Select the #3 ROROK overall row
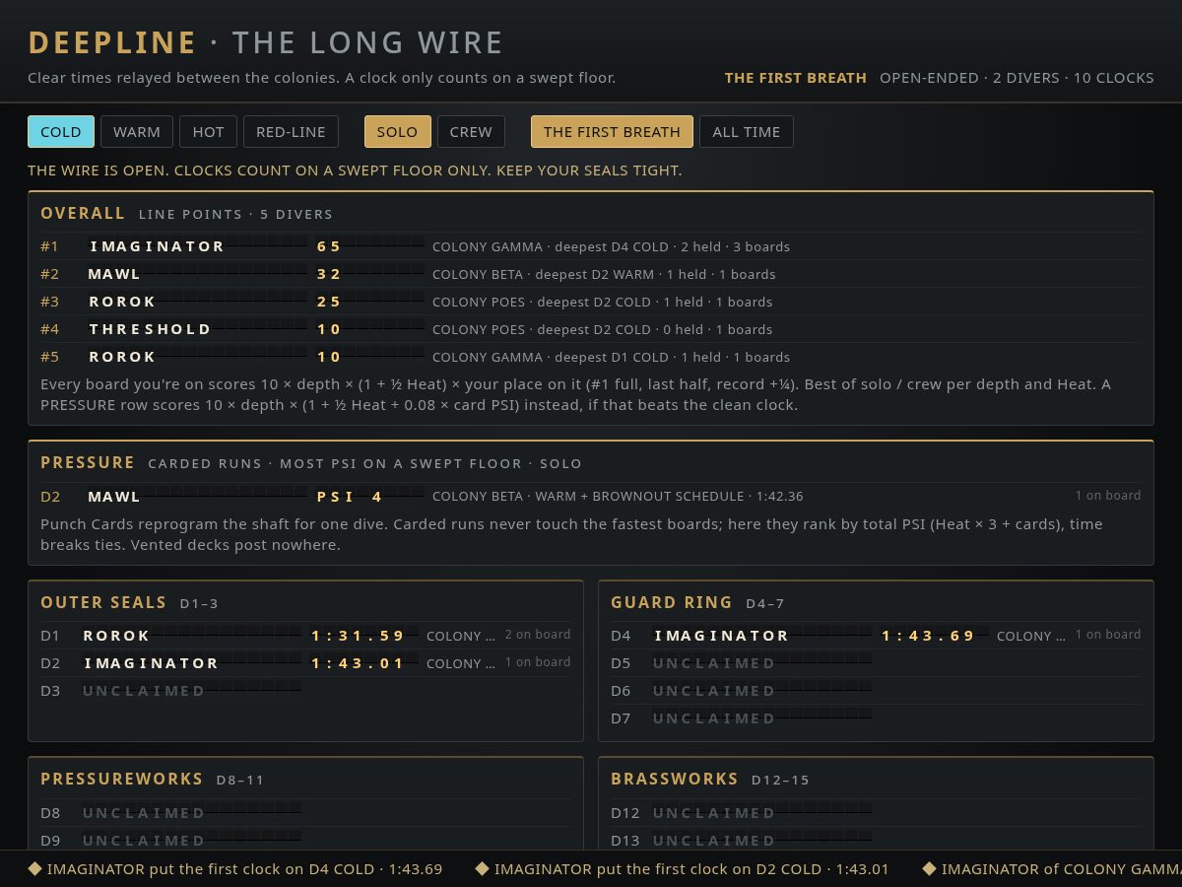The height and width of the screenshot is (887, 1182). coord(591,302)
